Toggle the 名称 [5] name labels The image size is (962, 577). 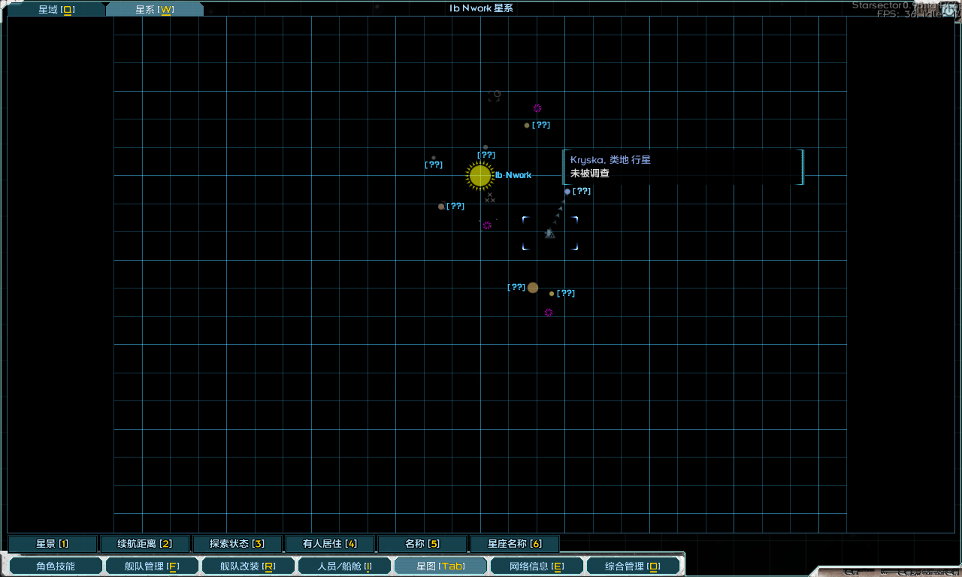(x=423, y=542)
